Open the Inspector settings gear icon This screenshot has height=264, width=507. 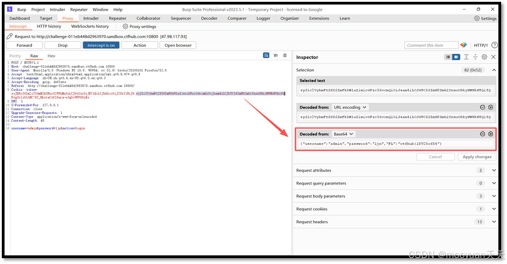[x=484, y=57]
